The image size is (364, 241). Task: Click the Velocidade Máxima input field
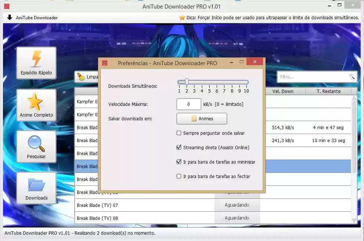click(189, 104)
